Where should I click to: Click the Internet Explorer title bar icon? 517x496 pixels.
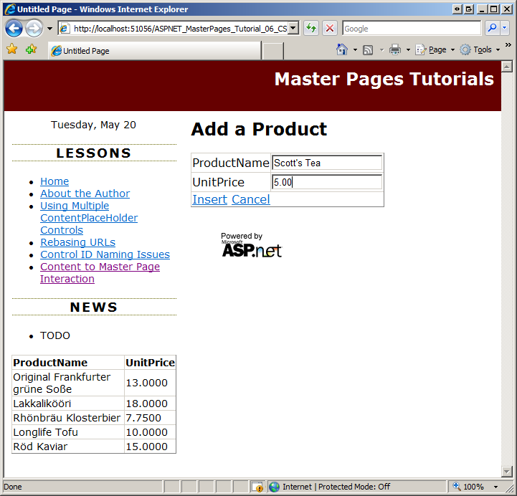tap(10, 9)
